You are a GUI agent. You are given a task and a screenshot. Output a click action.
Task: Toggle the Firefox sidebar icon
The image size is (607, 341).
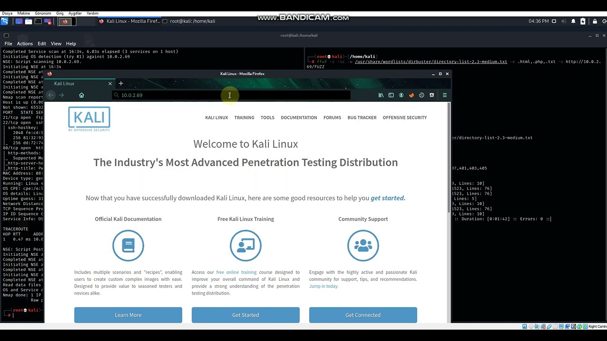[391, 95]
